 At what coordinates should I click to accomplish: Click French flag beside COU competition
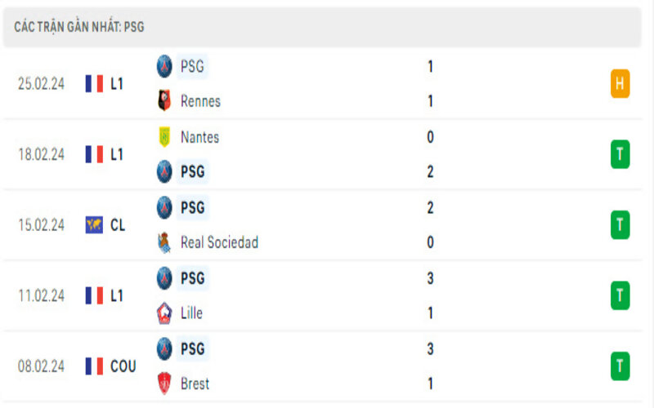click(x=94, y=366)
